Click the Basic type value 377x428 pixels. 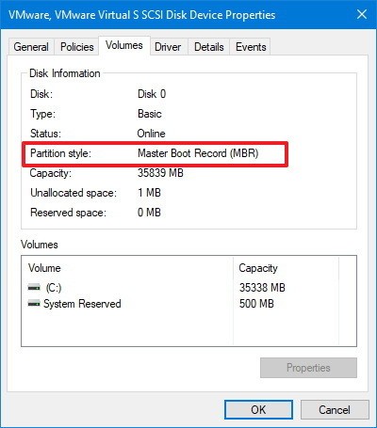(x=150, y=114)
